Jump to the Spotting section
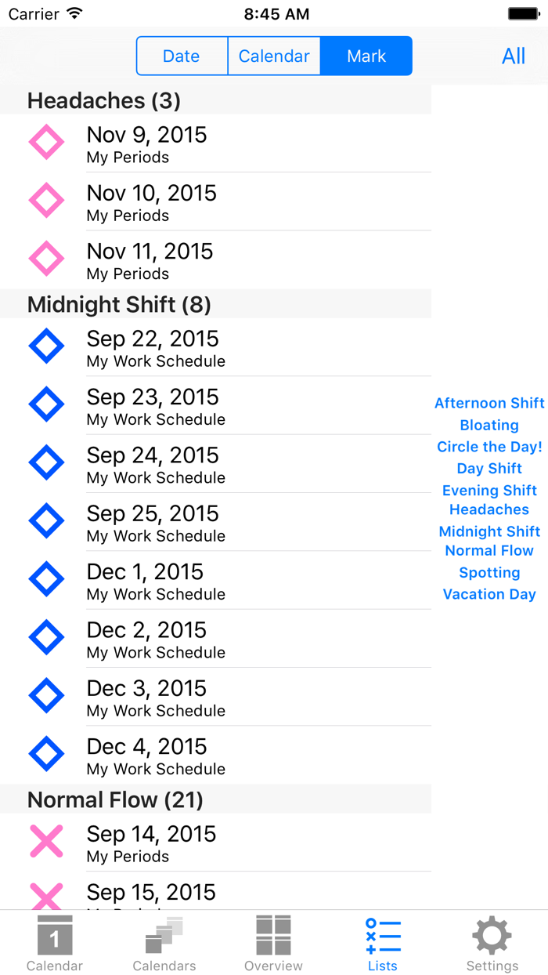Image resolution: width=548 pixels, height=975 pixels. 489,572
